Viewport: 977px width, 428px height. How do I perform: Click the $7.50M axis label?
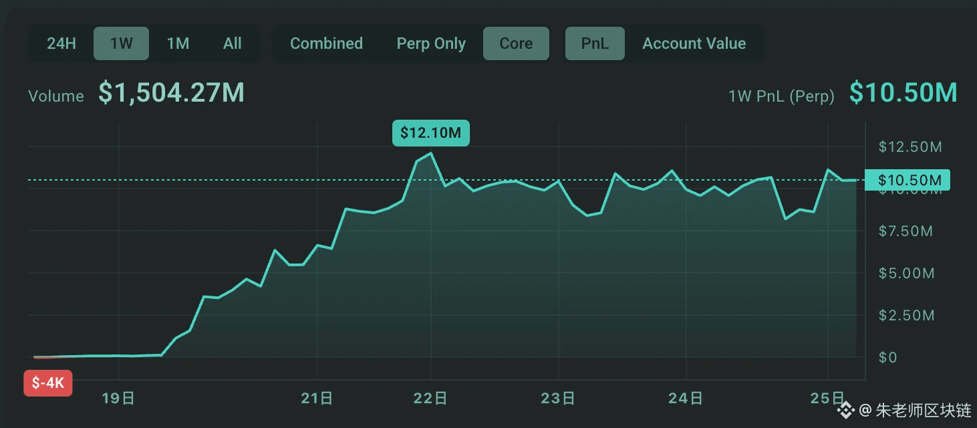click(x=905, y=231)
